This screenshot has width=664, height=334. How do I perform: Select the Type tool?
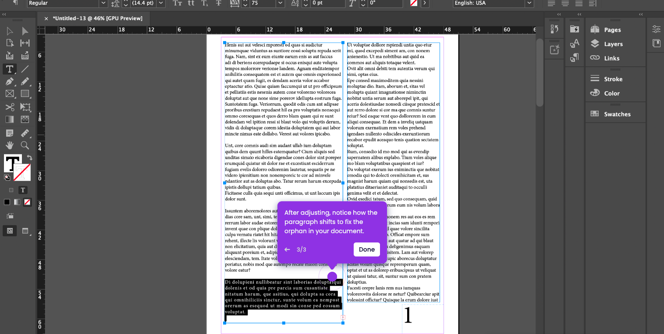click(x=10, y=69)
